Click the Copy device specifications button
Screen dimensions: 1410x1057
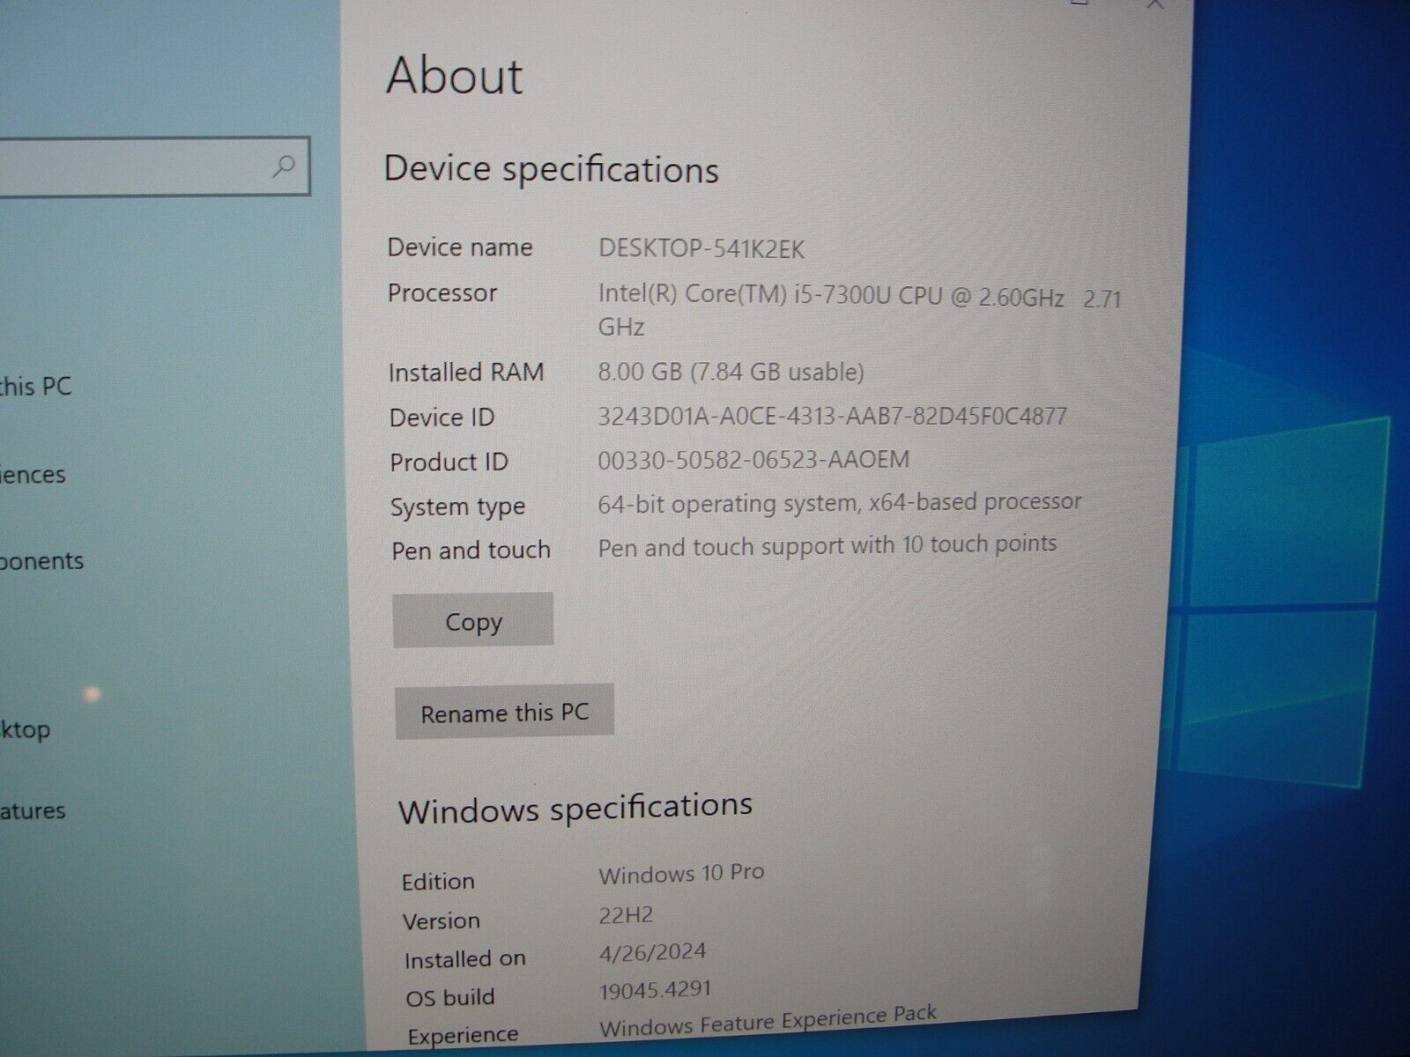tap(472, 620)
